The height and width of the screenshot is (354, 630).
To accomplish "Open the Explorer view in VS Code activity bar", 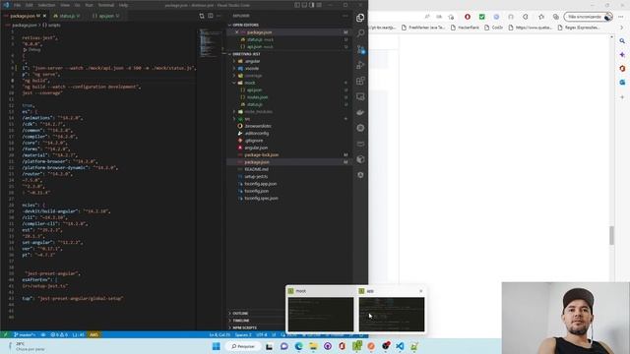I will click(x=360, y=18).
